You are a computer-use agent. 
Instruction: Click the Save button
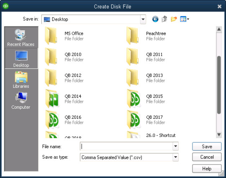coord(207,147)
